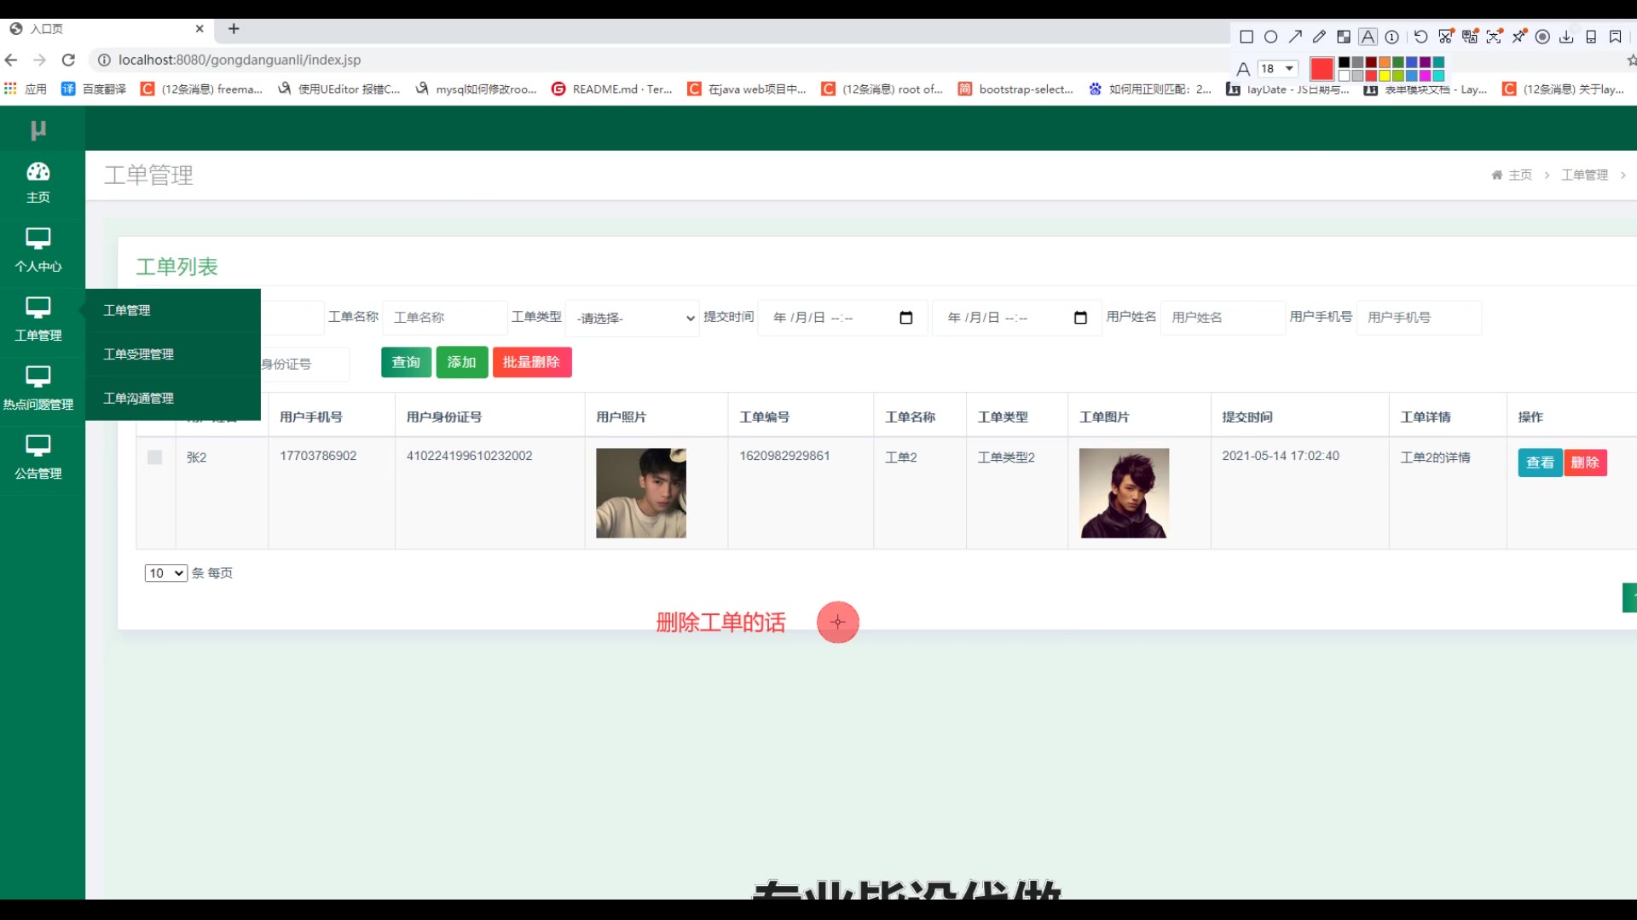Image resolution: width=1637 pixels, height=920 pixels.
Task: Tick the checkbox for row 张2
Action: pos(154,457)
